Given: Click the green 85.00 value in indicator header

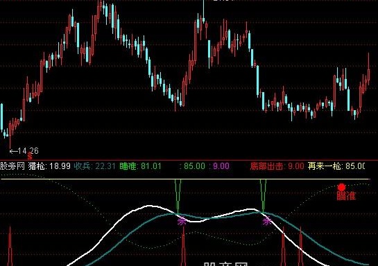Looking at the screenshot, I should [194, 166].
